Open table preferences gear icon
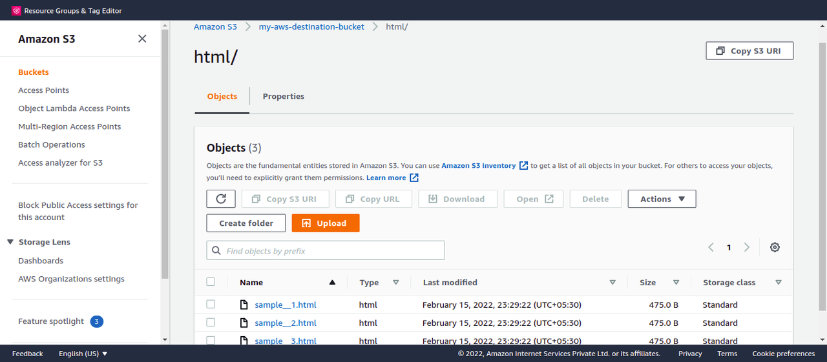 coord(775,247)
